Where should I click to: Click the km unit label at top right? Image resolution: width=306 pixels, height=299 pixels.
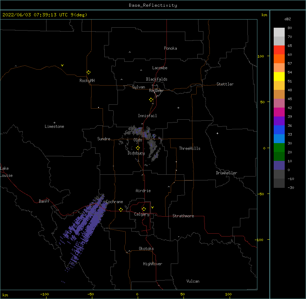coord(264,15)
